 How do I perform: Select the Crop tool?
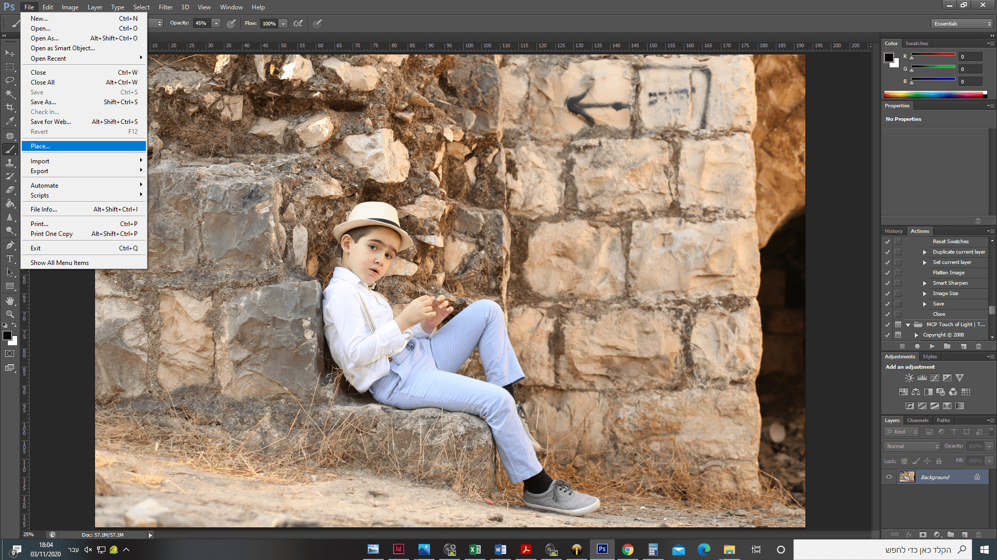(10, 107)
